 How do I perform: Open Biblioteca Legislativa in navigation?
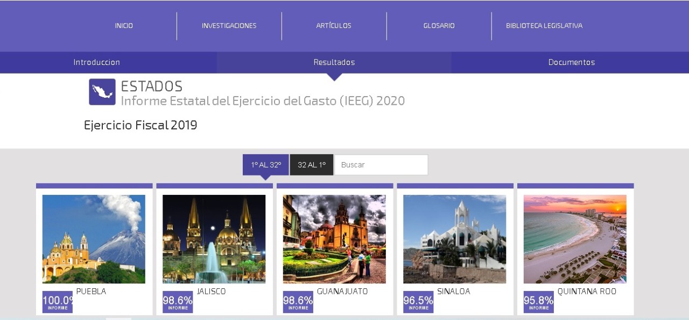[x=544, y=26]
